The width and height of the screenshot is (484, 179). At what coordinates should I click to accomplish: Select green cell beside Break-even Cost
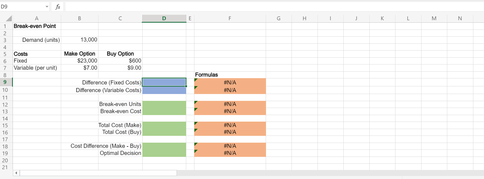coord(164,111)
